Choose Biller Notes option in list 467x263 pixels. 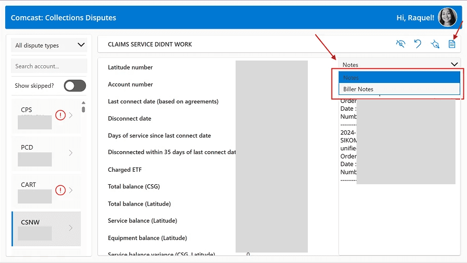pyautogui.click(x=399, y=89)
